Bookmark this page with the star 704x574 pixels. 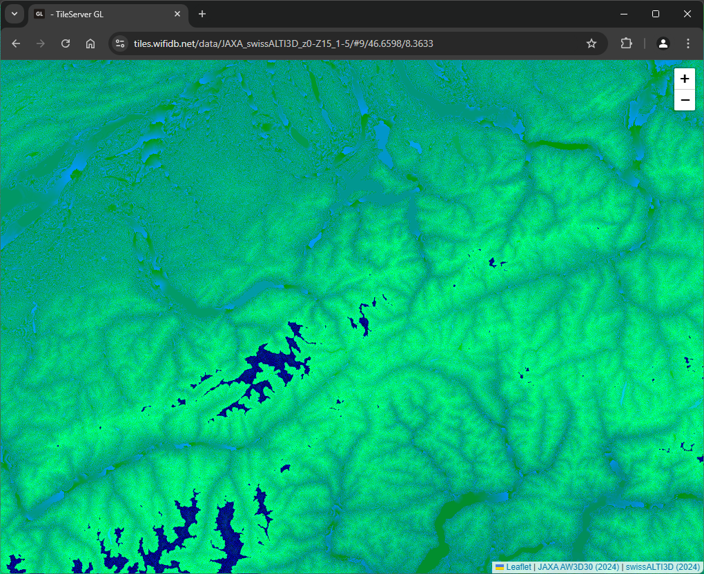[x=591, y=43]
